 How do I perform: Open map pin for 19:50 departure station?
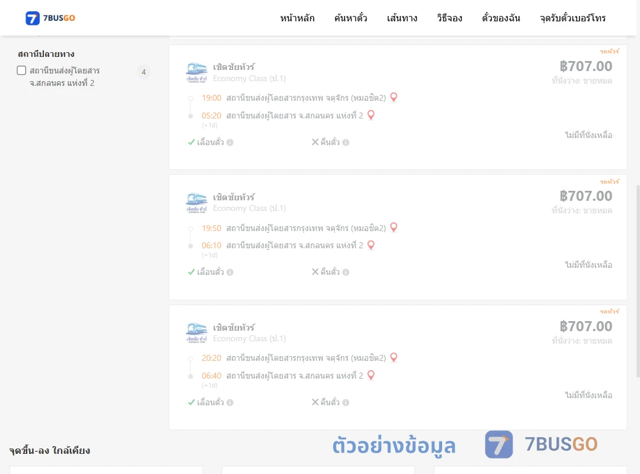click(393, 228)
